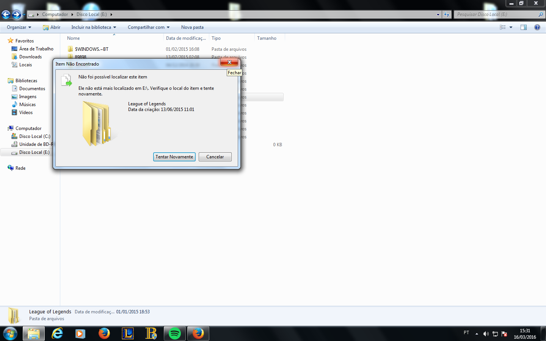546x341 pixels.
Task: Click the Back navigation arrow
Action: click(6, 14)
